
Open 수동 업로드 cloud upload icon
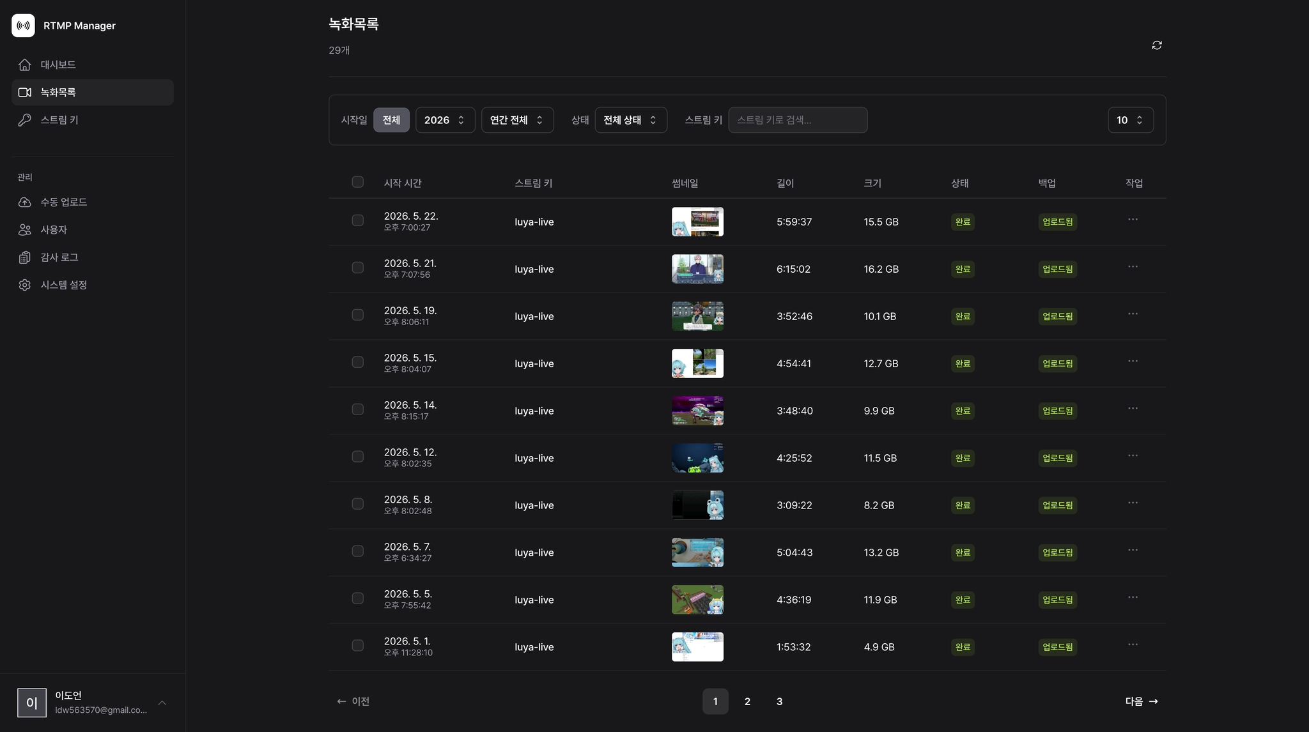[25, 202]
